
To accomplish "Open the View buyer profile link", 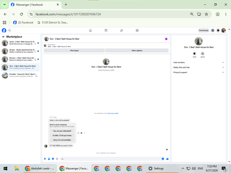I will tap(113, 113).
